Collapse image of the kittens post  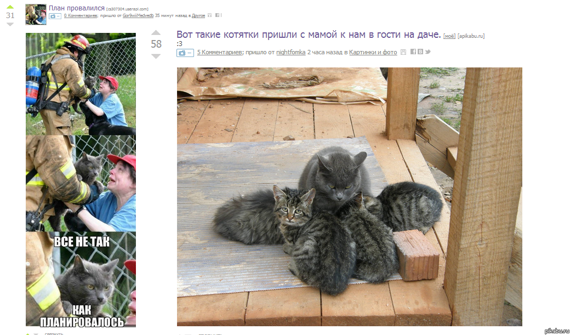(x=185, y=53)
